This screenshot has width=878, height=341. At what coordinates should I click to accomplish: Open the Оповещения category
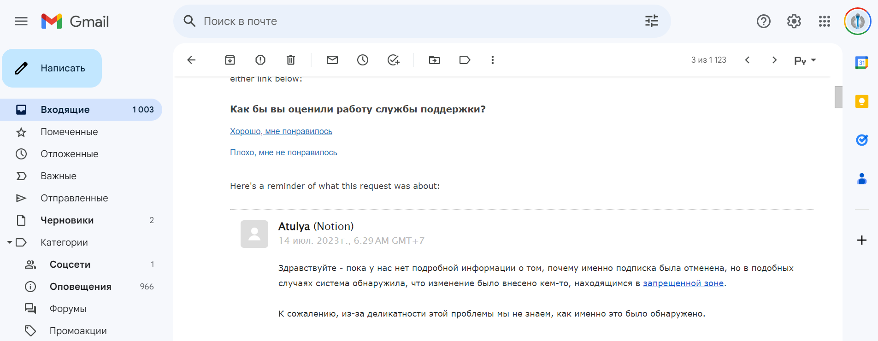(x=81, y=287)
